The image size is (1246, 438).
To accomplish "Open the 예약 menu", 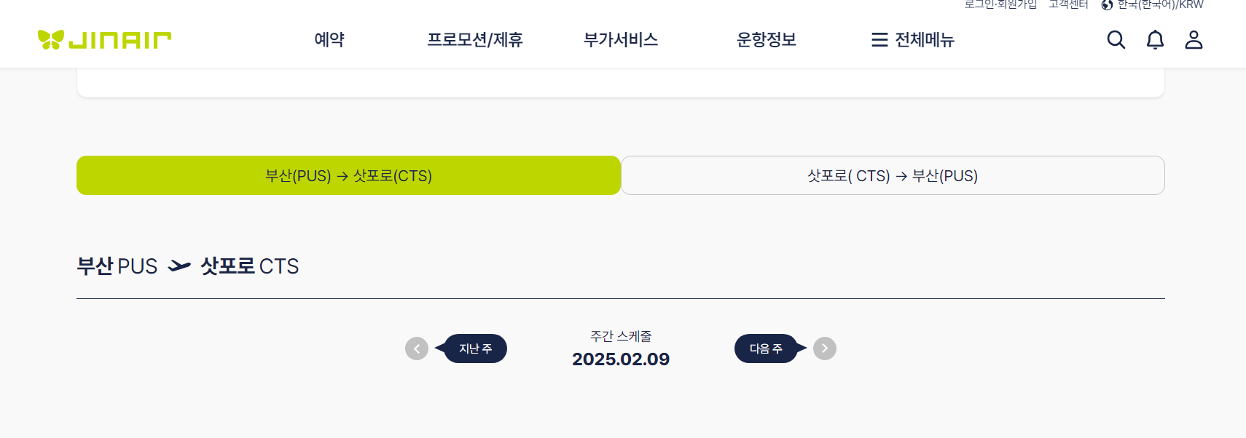I will coord(329,40).
